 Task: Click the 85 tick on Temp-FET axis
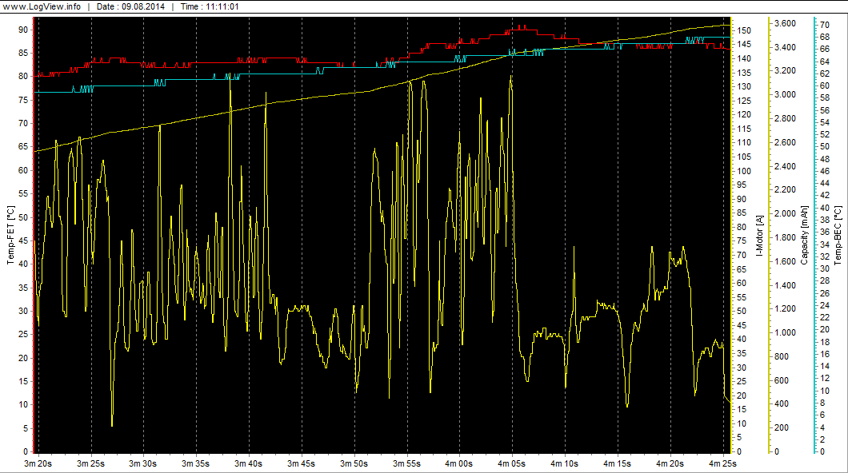click(x=23, y=53)
